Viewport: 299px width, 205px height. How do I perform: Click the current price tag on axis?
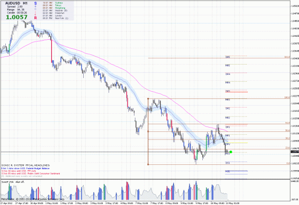pyautogui.click(x=295, y=152)
